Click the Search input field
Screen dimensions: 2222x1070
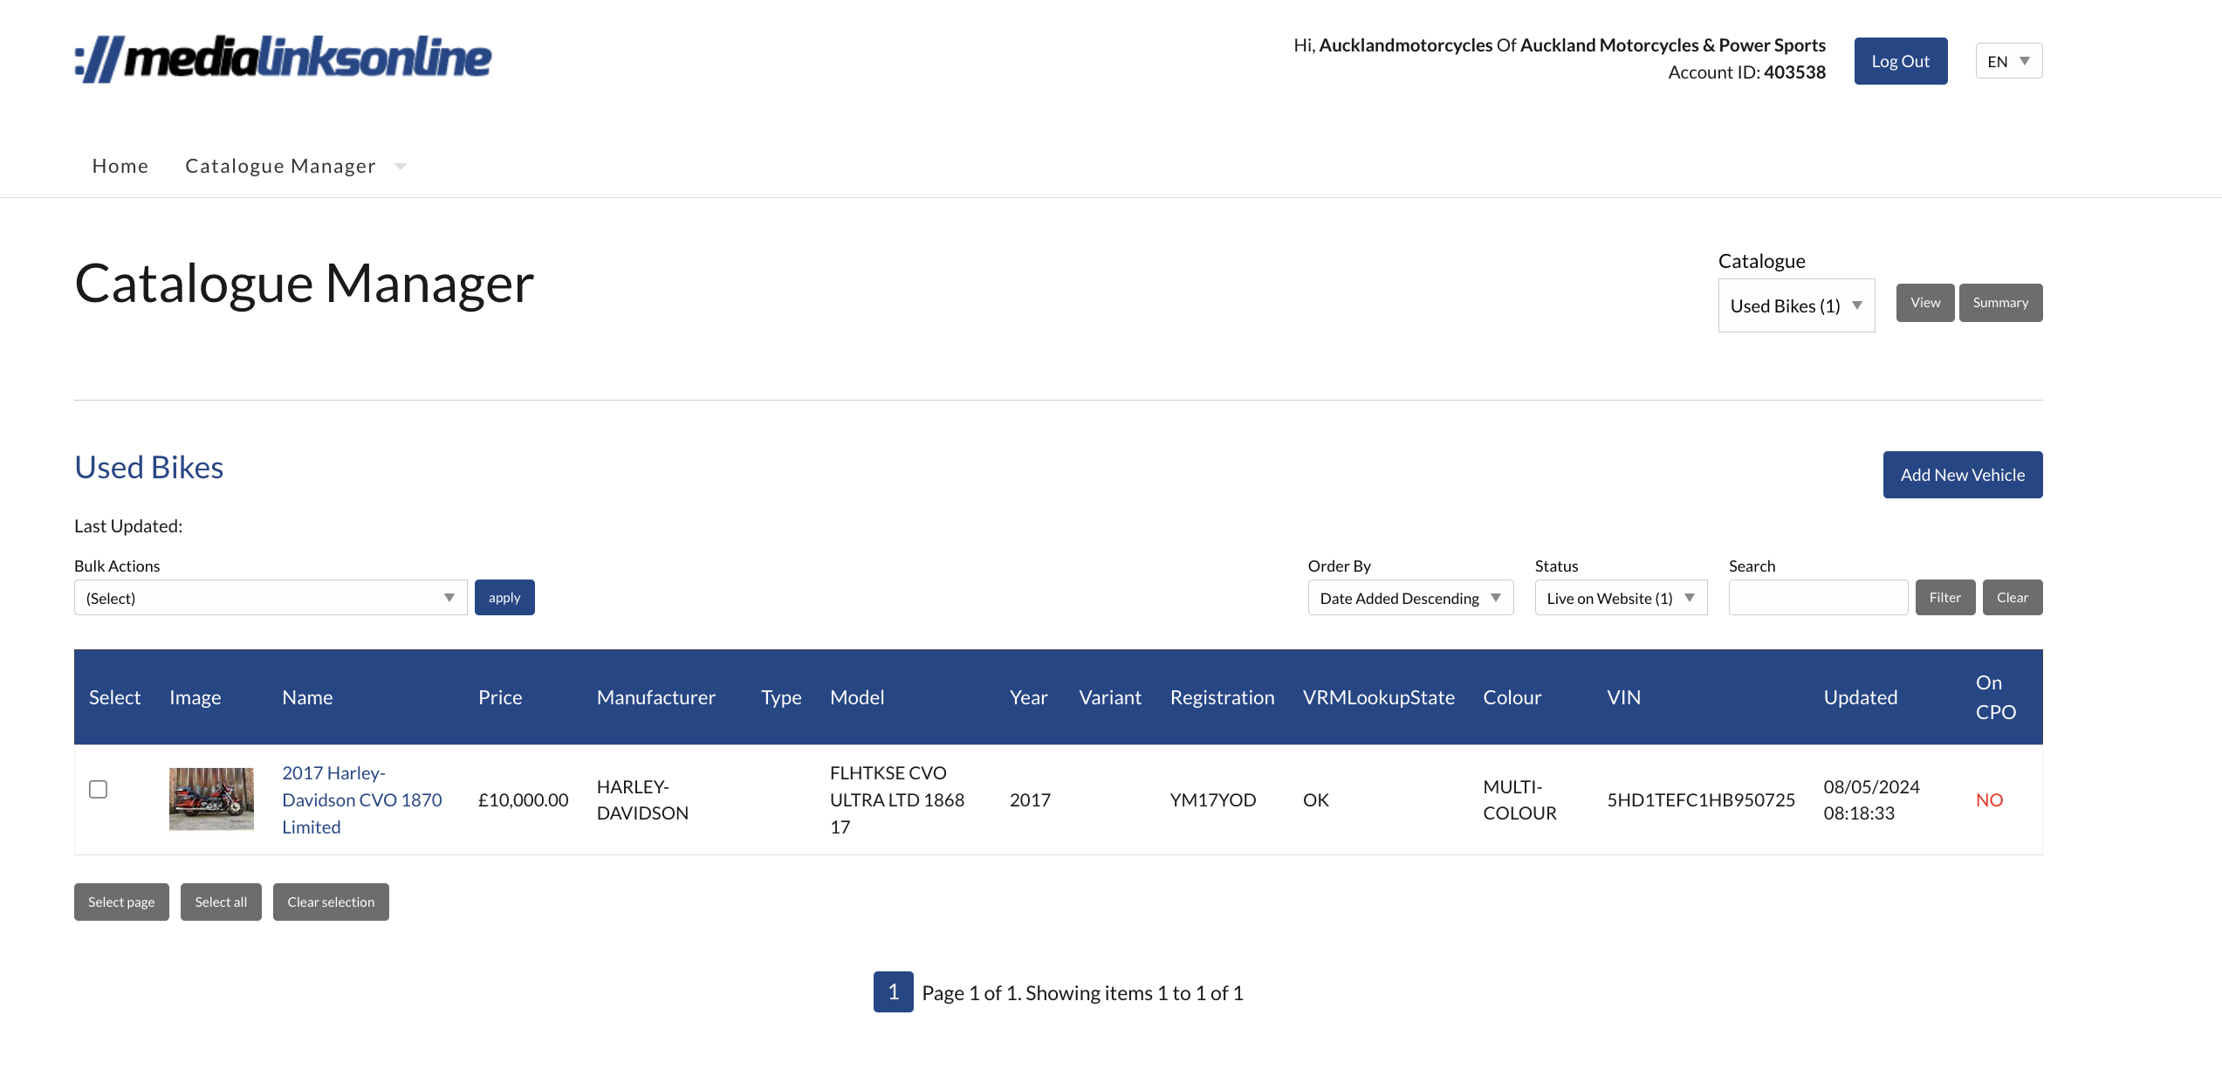click(1817, 598)
